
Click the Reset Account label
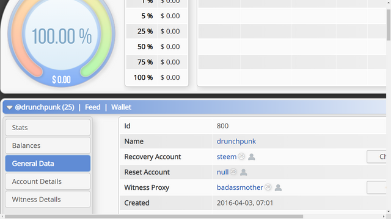147,172
